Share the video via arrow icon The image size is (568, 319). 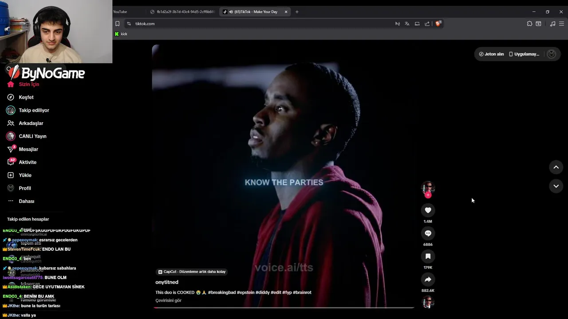[x=428, y=279]
